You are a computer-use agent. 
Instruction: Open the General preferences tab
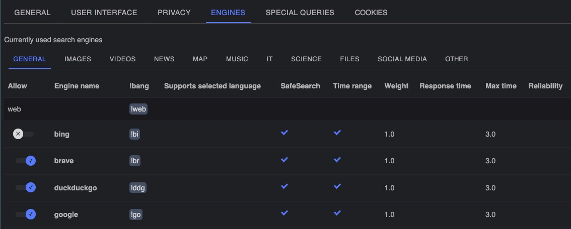point(32,13)
